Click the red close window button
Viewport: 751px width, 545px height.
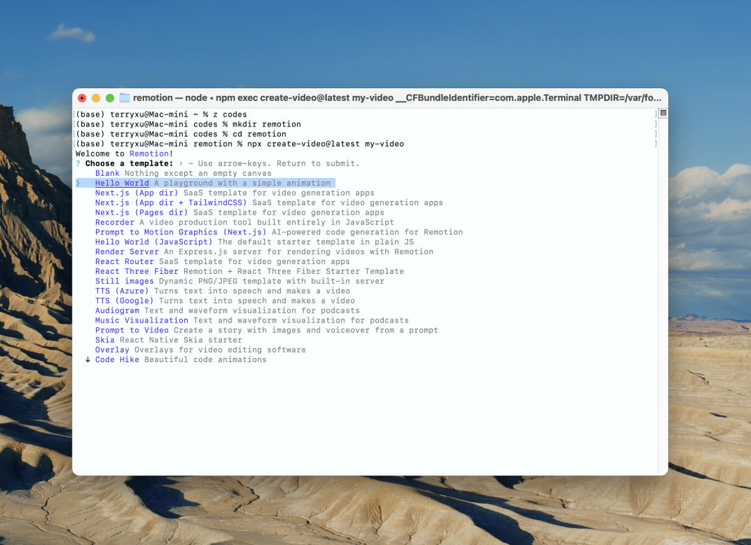click(x=82, y=98)
